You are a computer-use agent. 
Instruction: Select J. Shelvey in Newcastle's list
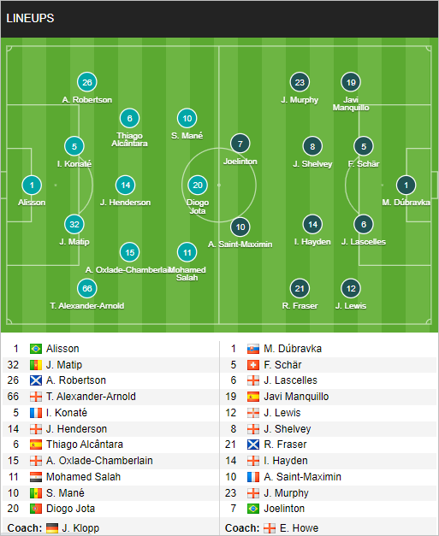[287, 428]
